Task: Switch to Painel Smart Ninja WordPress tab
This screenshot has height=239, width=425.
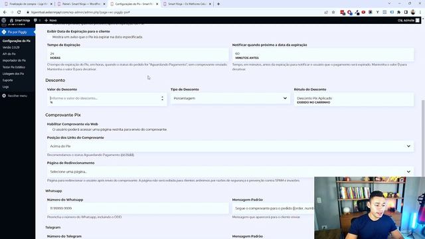Action: (x=81, y=4)
